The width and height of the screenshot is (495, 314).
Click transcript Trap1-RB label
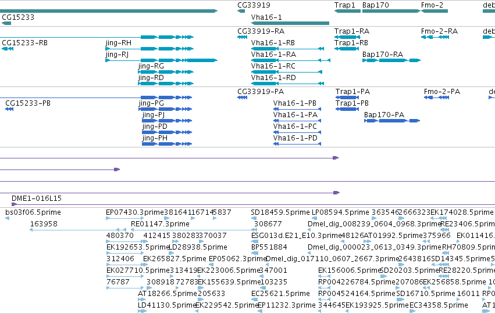click(351, 43)
